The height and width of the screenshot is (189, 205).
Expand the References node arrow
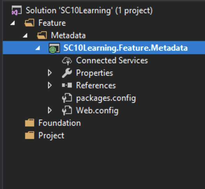click(50, 85)
